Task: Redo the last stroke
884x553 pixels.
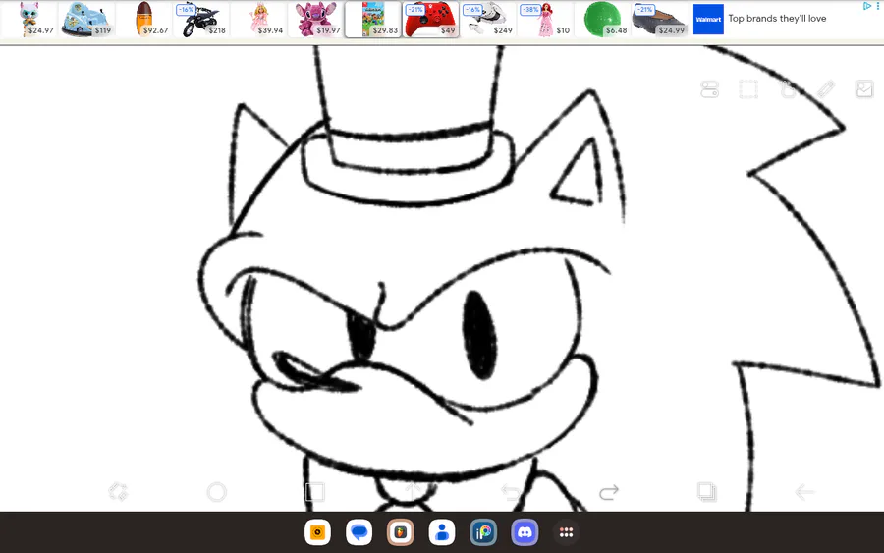Action: (609, 492)
